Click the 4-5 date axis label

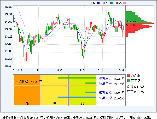click(82, 70)
